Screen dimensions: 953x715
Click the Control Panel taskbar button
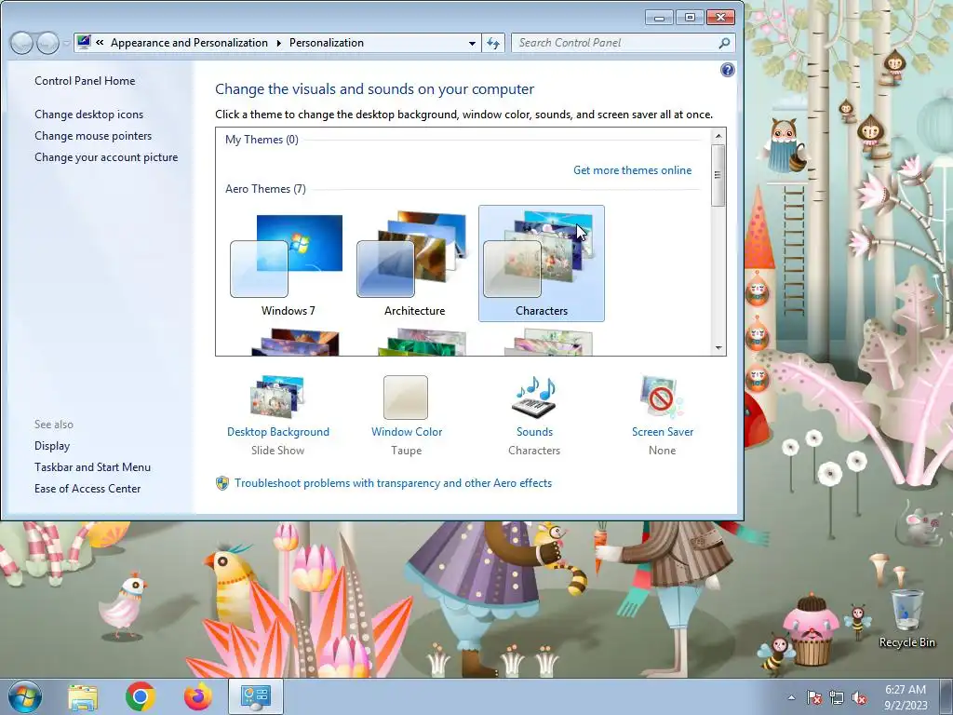click(x=256, y=696)
